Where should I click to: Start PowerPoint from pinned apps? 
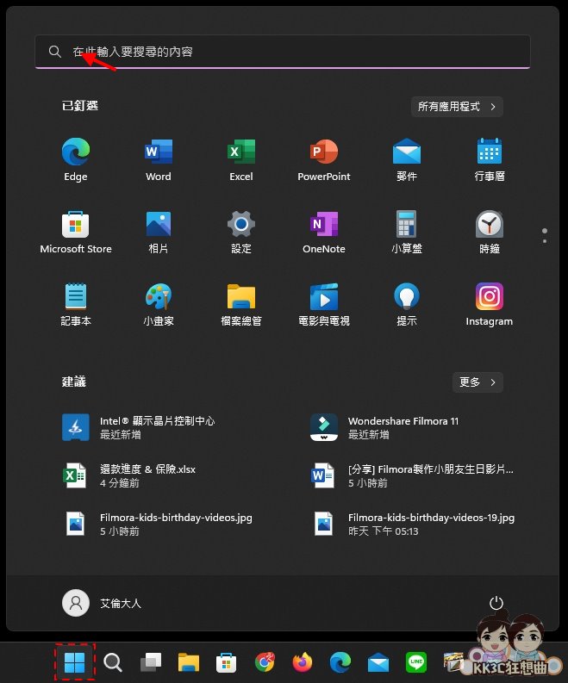click(324, 159)
